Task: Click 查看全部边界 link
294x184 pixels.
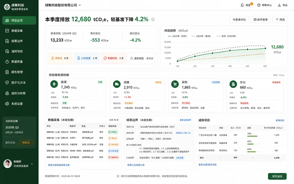Action: click(x=185, y=120)
